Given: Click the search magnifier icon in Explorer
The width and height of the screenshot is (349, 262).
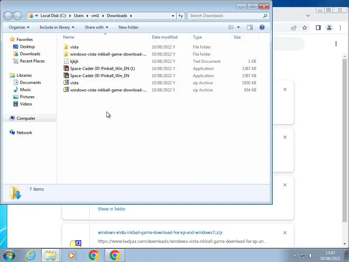Looking at the screenshot, I should pos(265,16).
